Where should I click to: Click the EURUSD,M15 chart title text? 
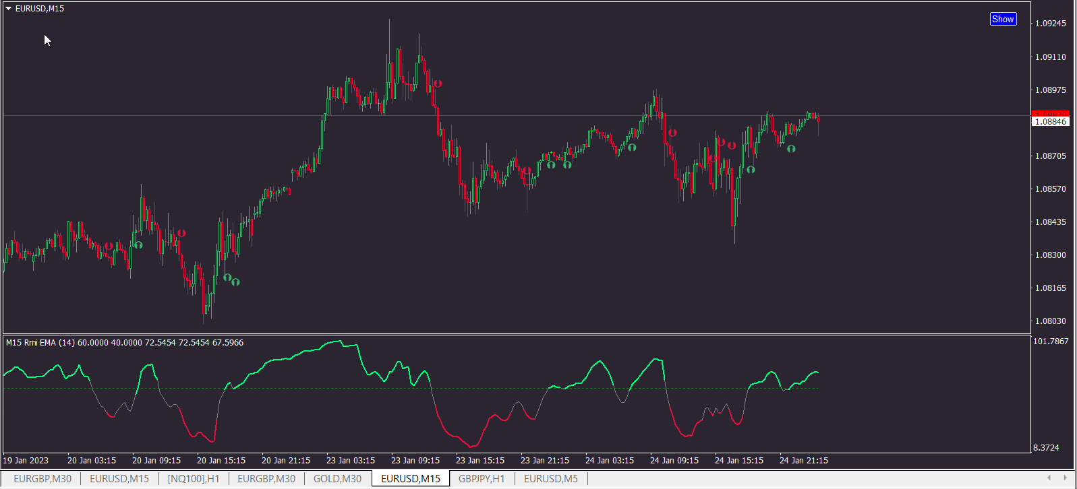[40, 9]
